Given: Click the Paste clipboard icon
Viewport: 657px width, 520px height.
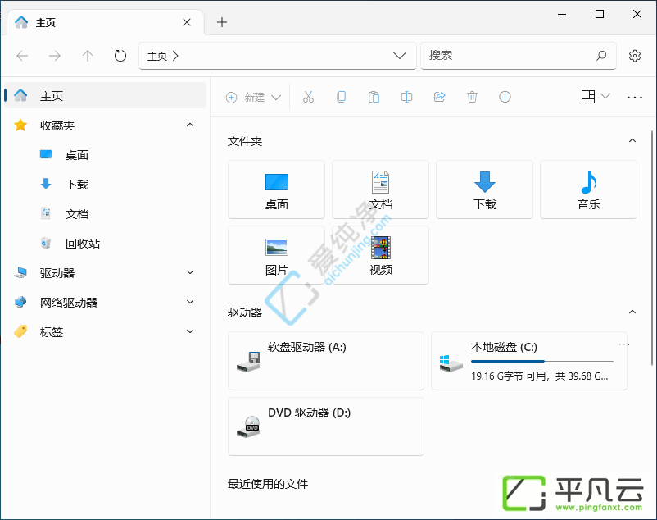Looking at the screenshot, I should click(x=374, y=97).
